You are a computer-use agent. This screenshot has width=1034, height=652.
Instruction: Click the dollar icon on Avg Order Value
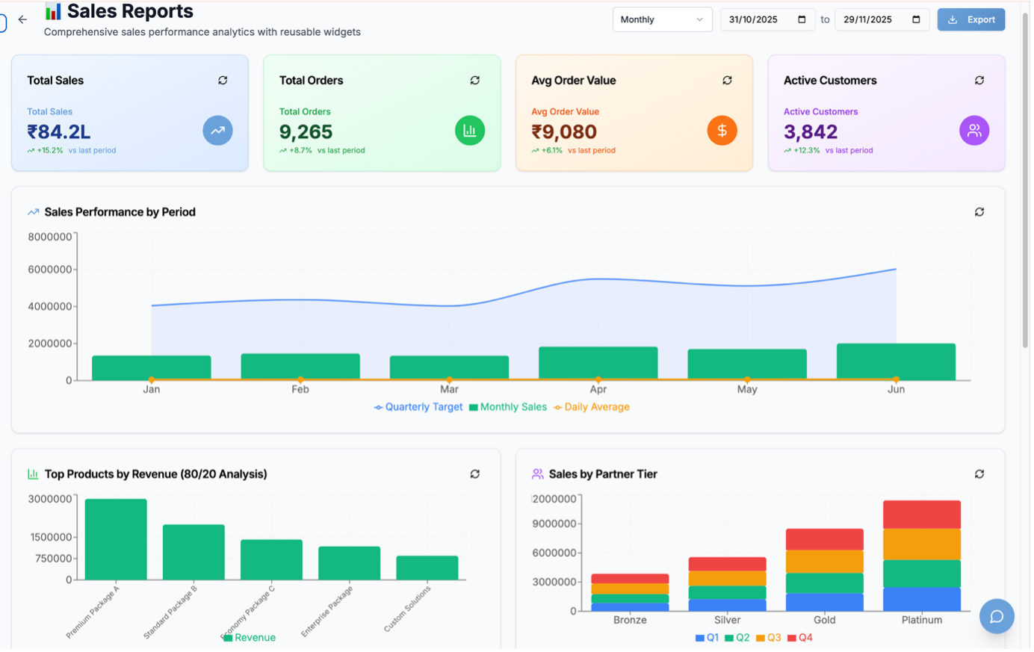[x=722, y=131]
